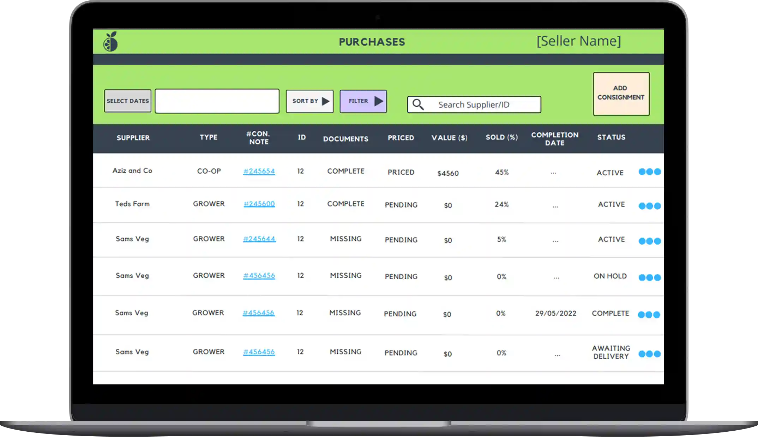Open #456456 link in AWAITING DELIVERY row
758x437 pixels.
point(259,352)
